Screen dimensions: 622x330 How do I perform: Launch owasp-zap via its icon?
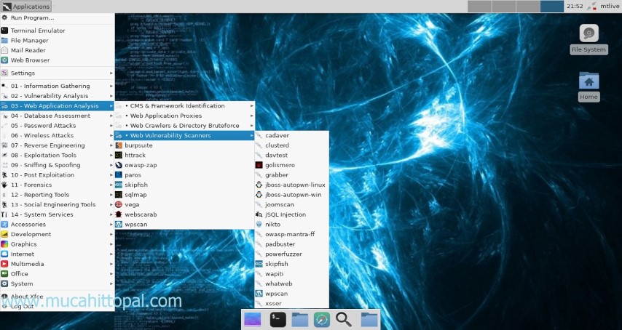click(118, 165)
